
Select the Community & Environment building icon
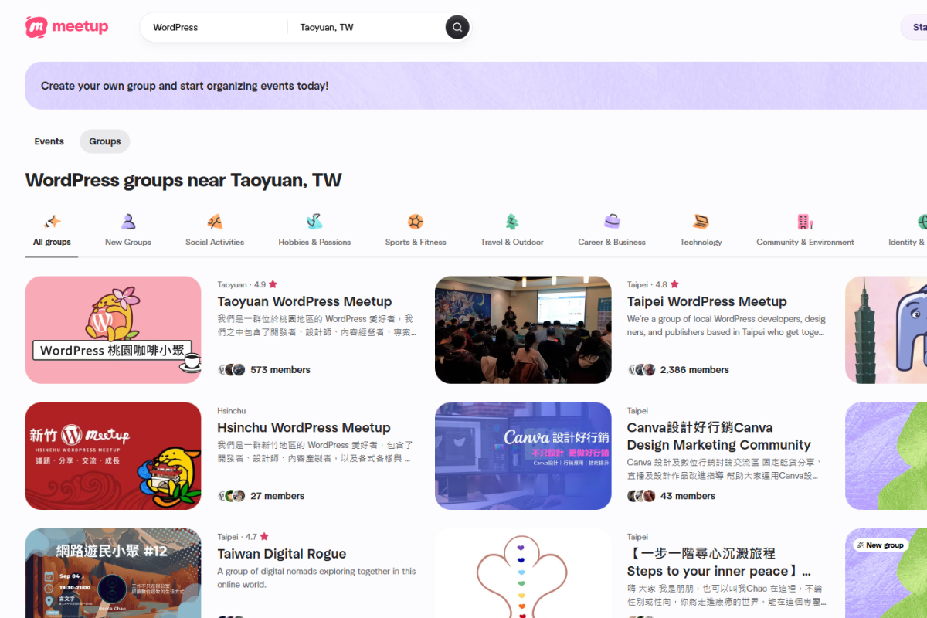805,222
